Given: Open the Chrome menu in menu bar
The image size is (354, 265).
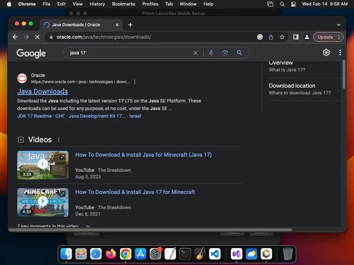Looking at the screenshot, I should point(27,4).
